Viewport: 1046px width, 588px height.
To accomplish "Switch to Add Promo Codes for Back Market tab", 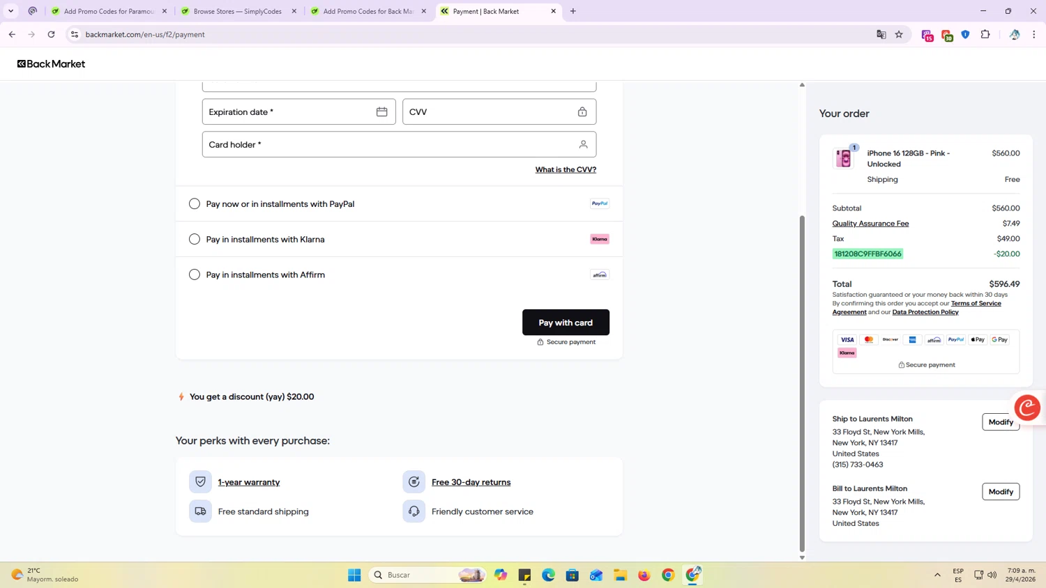I will click(x=367, y=11).
